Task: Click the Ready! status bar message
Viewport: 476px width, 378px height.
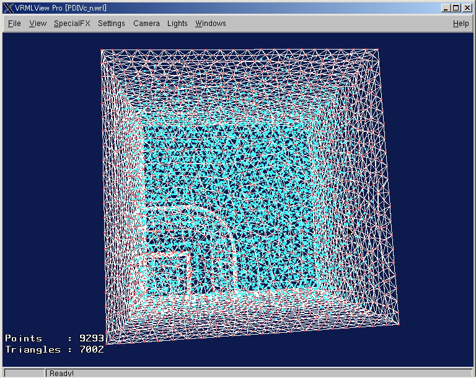Action: (x=61, y=374)
